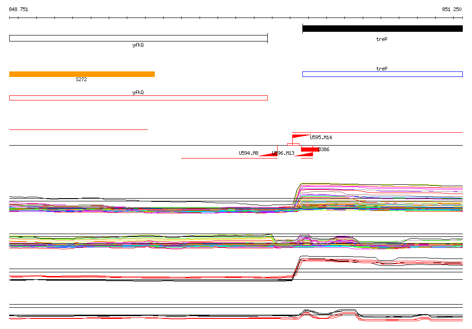Click the solid red D386 block
The height and width of the screenshot is (329, 472).
click(310, 149)
